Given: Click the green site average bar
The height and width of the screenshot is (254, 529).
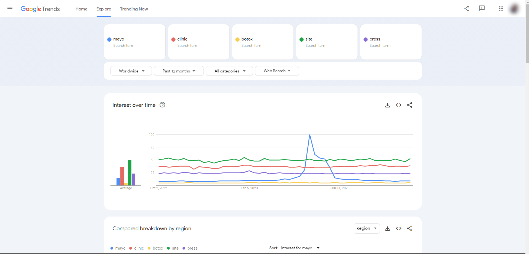Looking at the screenshot, I should pyautogui.click(x=129, y=173).
